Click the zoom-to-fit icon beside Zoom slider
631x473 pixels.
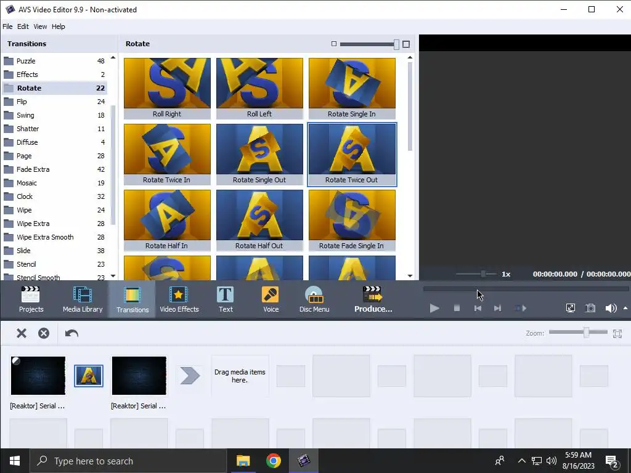(x=617, y=333)
